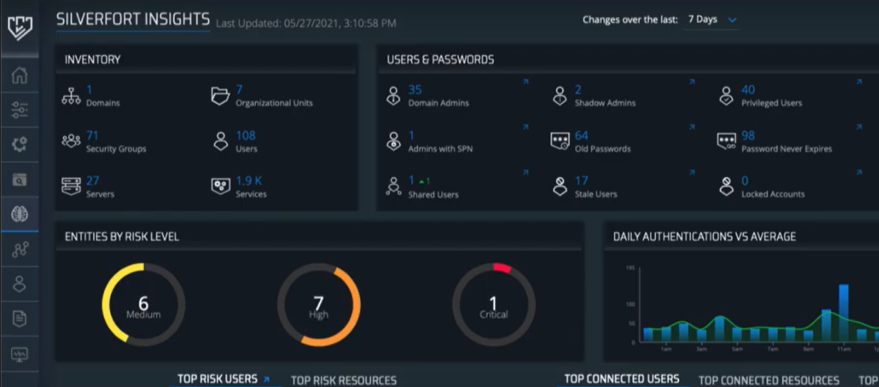Open Domain Admins details via arrow
This screenshot has height=387, width=879.
[x=525, y=82]
